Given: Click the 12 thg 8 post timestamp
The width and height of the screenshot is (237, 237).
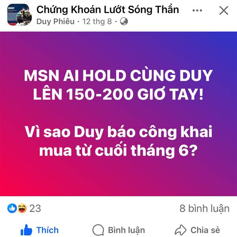Looking at the screenshot, I should pyautogui.click(x=97, y=21).
